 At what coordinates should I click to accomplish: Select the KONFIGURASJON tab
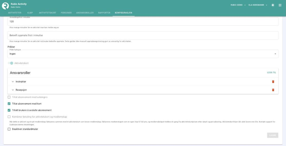click(123, 13)
